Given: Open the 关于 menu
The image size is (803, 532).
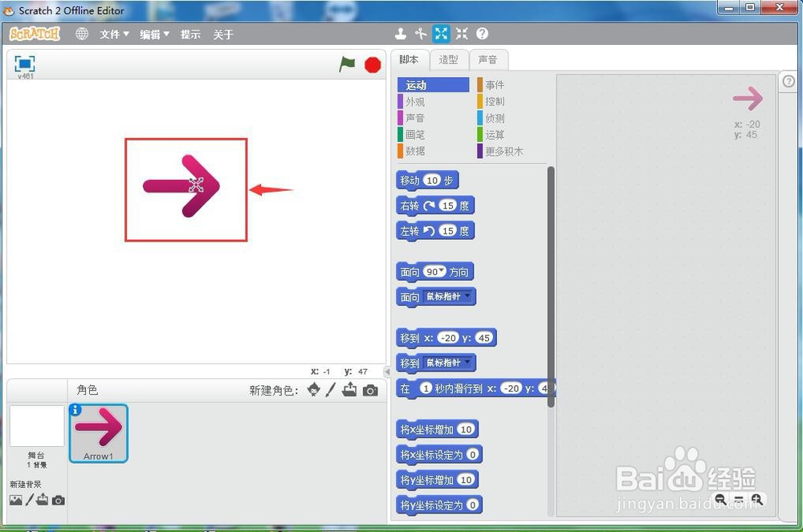Looking at the screenshot, I should [222, 35].
